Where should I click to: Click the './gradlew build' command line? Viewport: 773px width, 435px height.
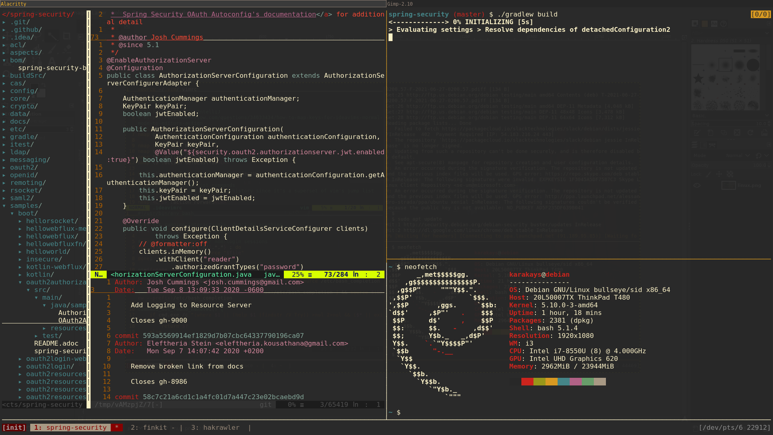[527, 14]
